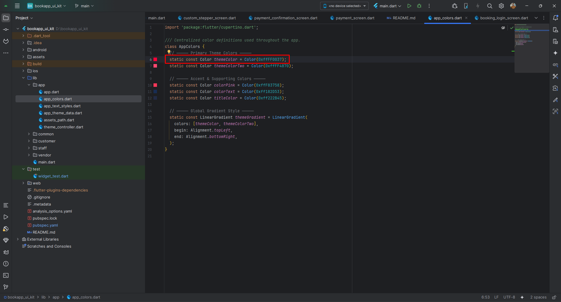The image size is (561, 302).
Task: Show hidden editor tabs chevron
Action: click(x=536, y=18)
